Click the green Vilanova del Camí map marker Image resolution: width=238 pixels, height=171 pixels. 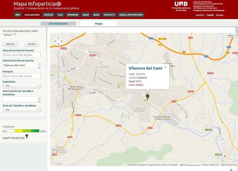[148, 97]
